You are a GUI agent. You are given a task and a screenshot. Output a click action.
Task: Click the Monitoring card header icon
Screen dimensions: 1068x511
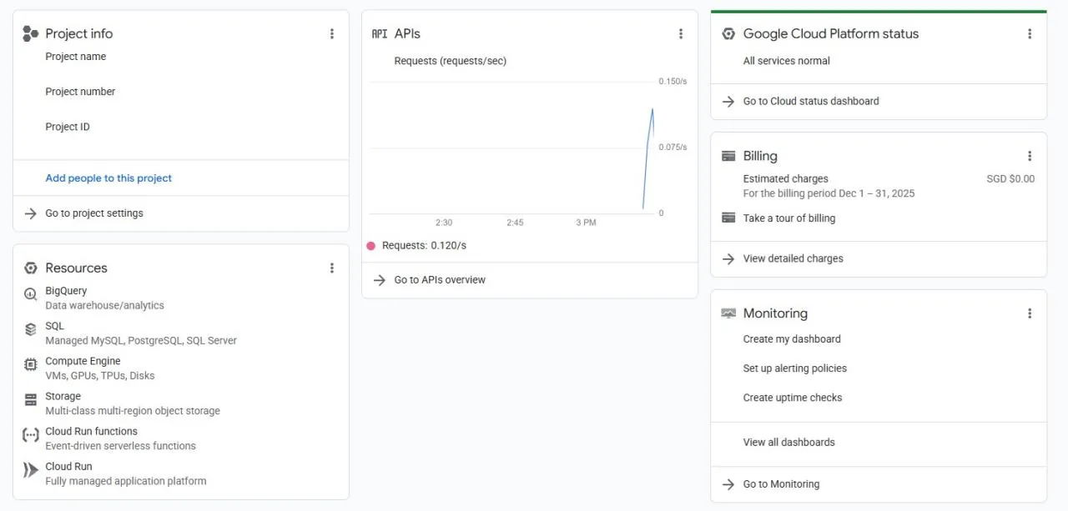coord(728,313)
